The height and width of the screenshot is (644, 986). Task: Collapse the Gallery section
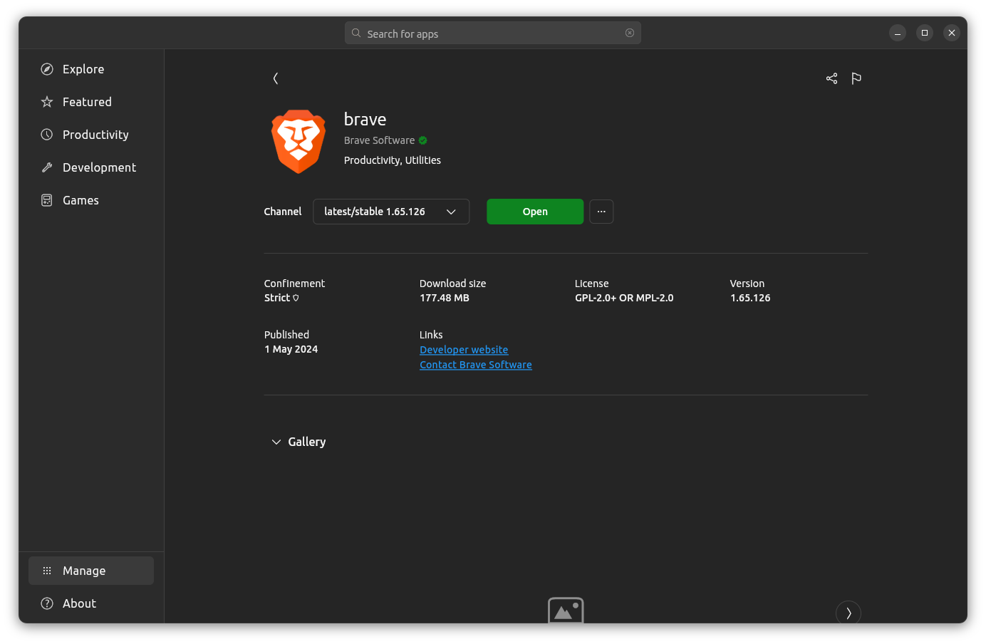276,442
